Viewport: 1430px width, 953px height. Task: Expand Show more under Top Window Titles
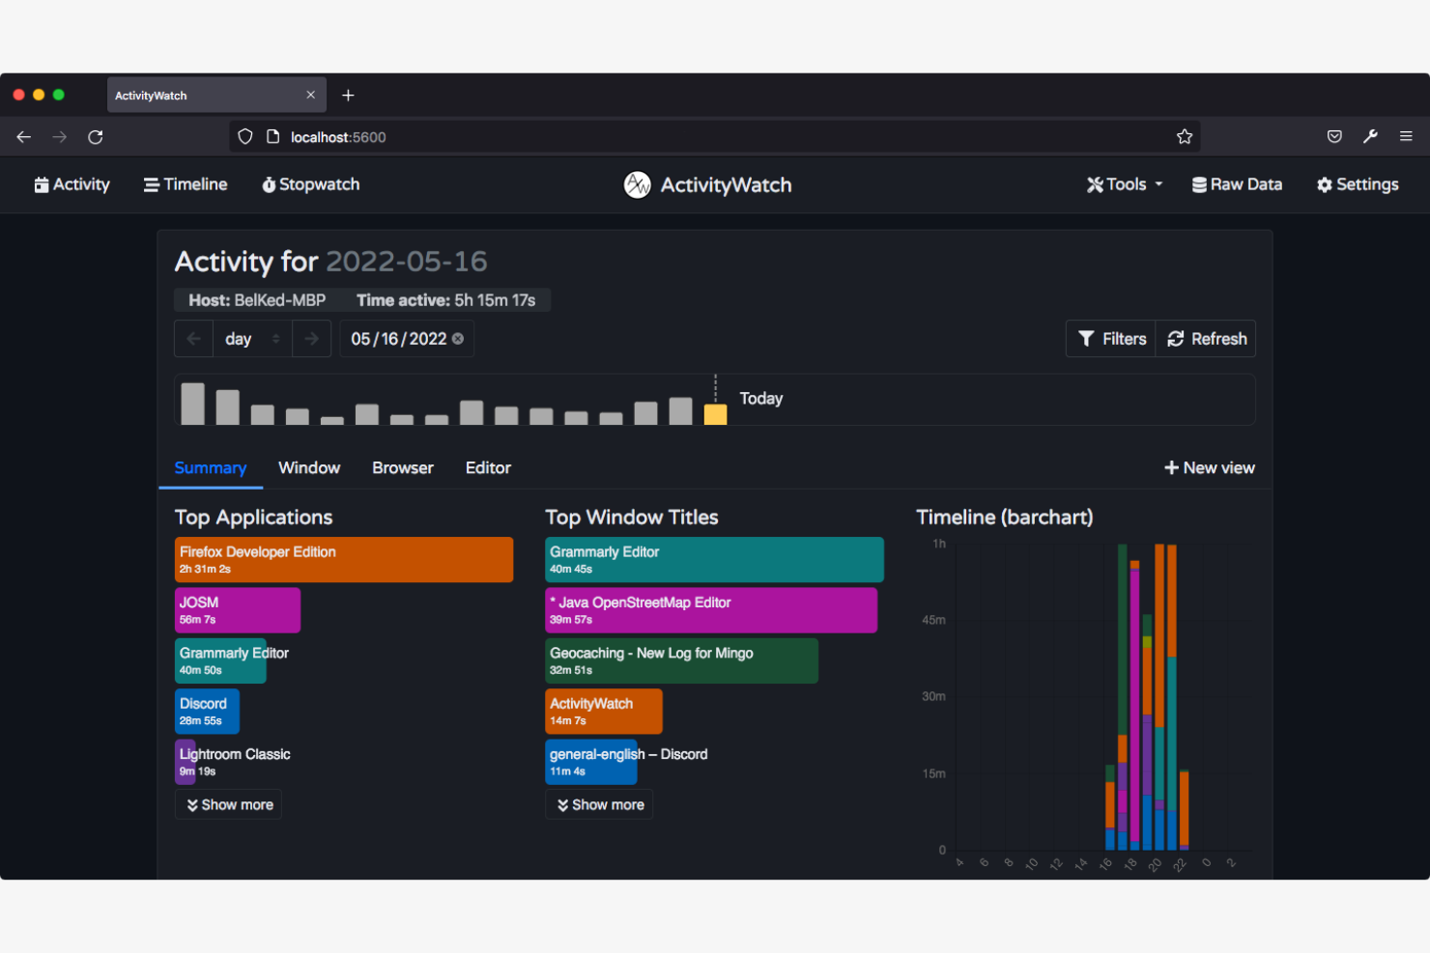tap(599, 805)
